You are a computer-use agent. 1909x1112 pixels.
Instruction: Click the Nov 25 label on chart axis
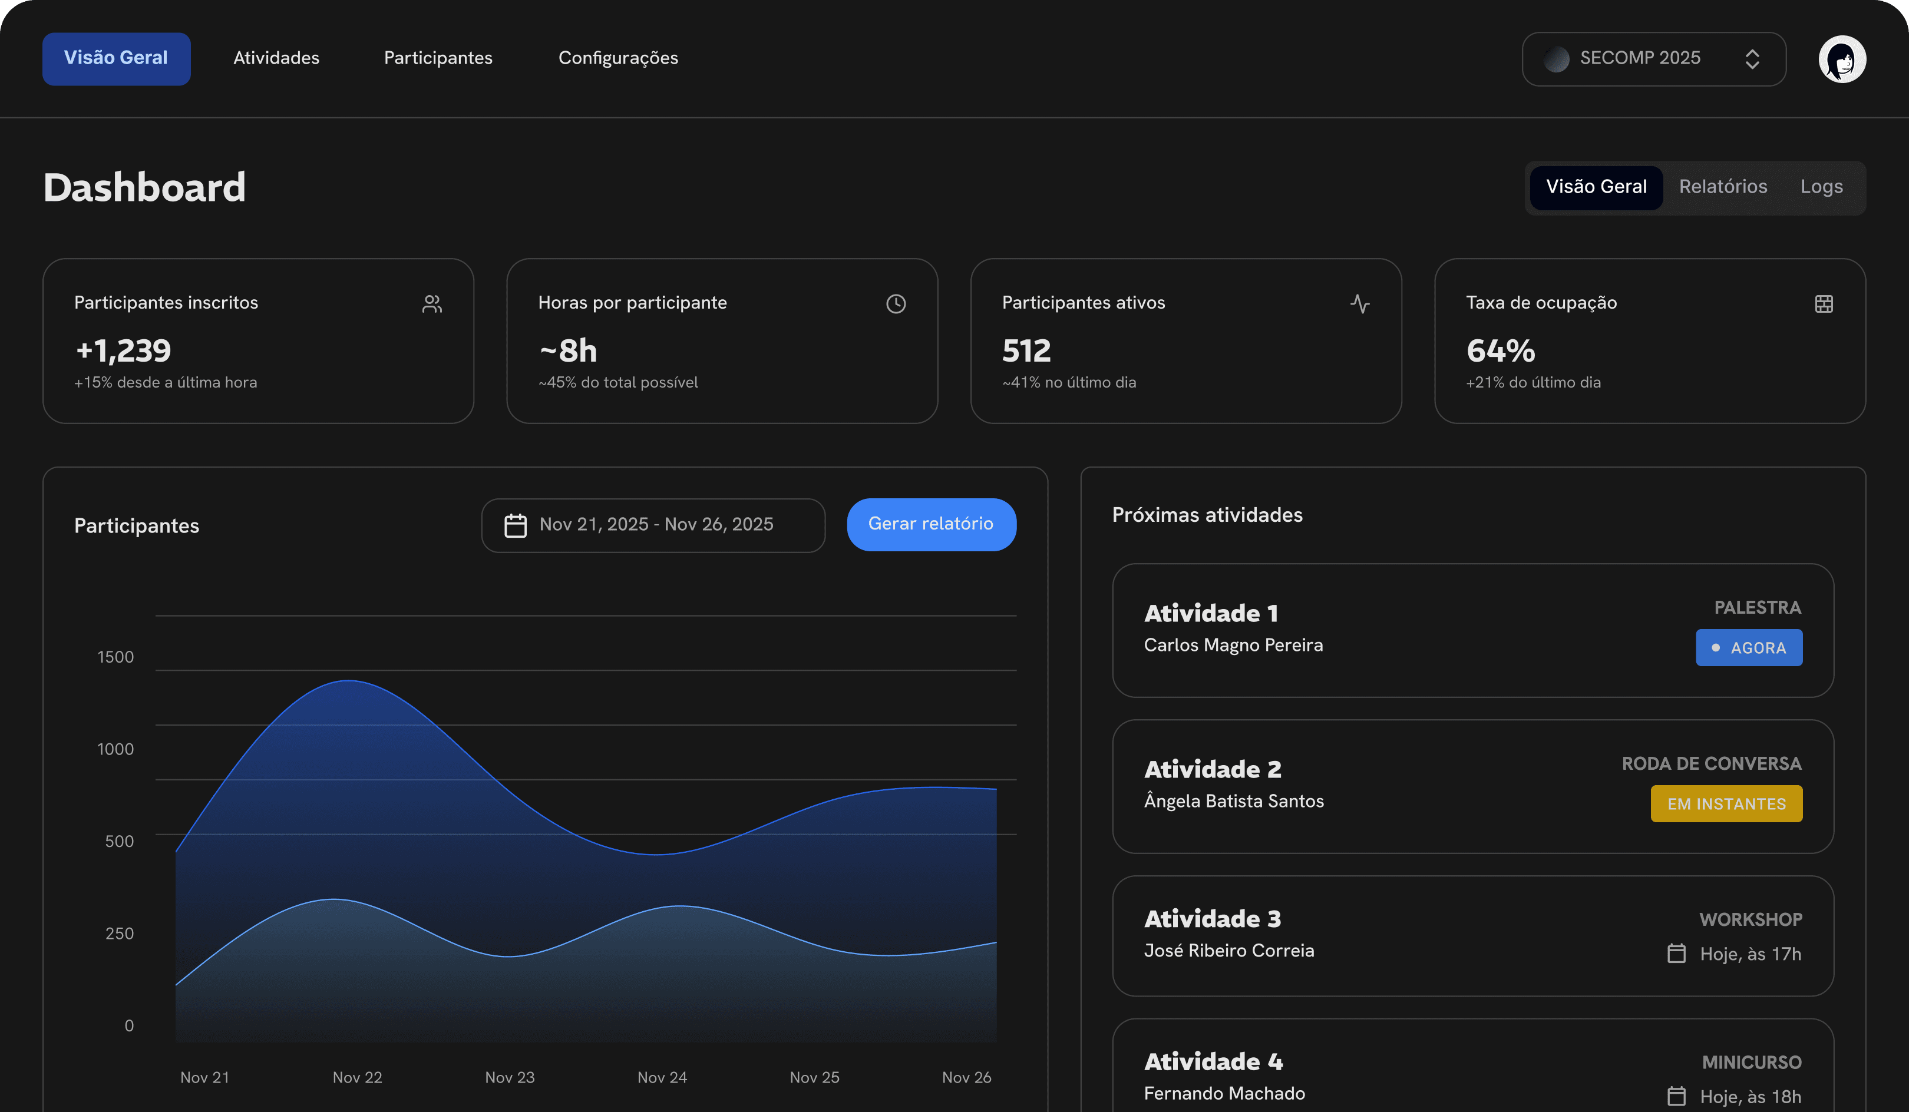pyautogui.click(x=814, y=1077)
